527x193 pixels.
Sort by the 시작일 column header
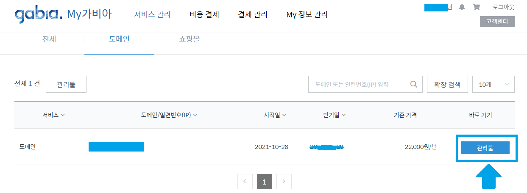tap(275, 115)
